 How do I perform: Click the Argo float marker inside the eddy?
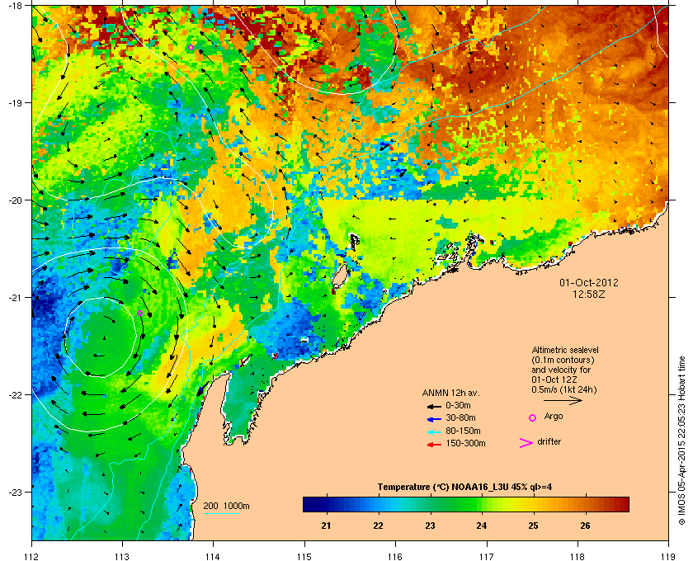tap(139, 313)
